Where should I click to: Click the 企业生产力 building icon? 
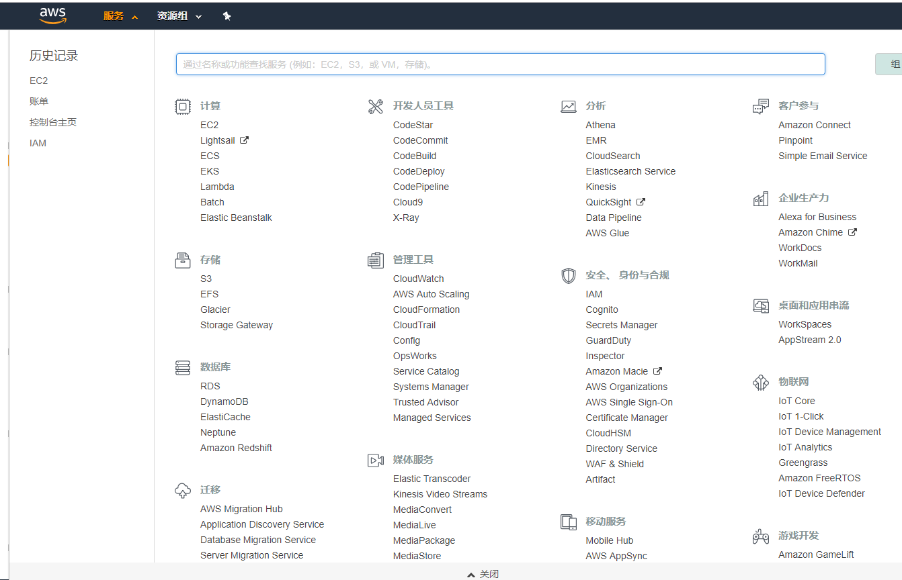[x=761, y=198]
